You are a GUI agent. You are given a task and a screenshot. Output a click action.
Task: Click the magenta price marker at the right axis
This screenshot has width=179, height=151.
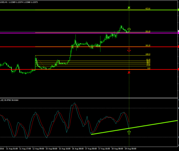tap(178, 33)
